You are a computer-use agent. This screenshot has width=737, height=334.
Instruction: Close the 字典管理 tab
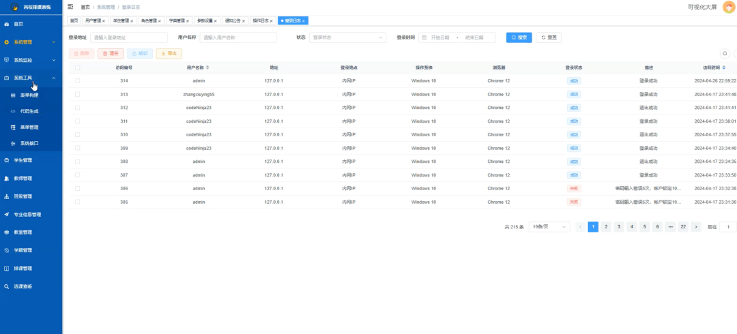[188, 21]
